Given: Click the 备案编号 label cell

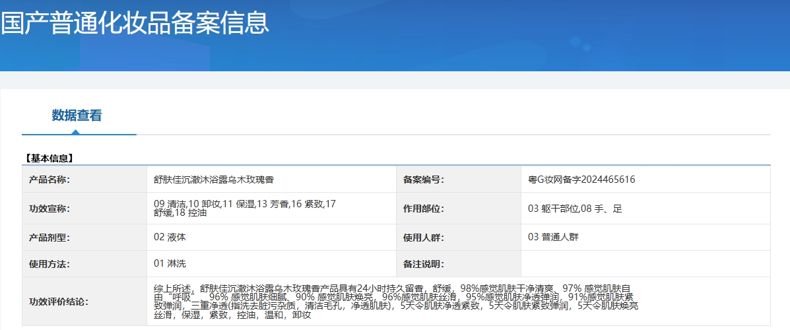Looking at the screenshot, I should point(423,180).
